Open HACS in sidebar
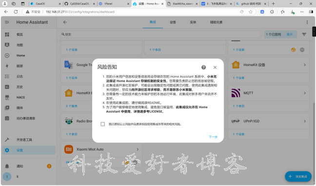Screen dimensions: 316x186 click(x=29, y=97)
